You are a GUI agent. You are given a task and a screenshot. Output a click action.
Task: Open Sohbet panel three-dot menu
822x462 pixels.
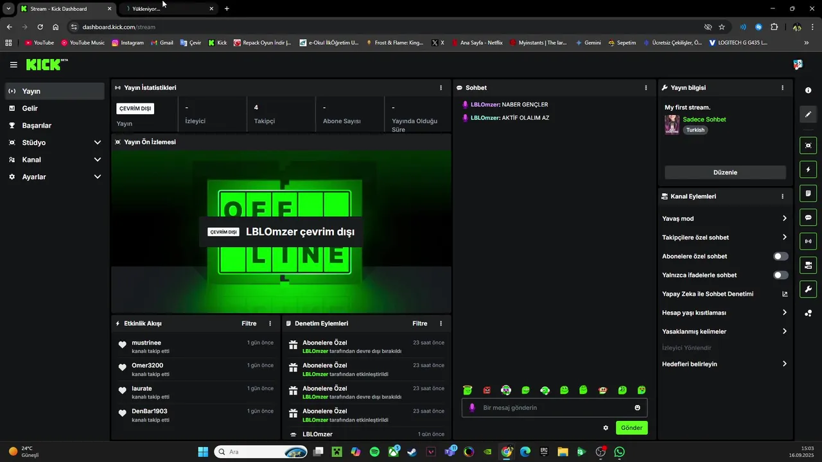[646, 88]
